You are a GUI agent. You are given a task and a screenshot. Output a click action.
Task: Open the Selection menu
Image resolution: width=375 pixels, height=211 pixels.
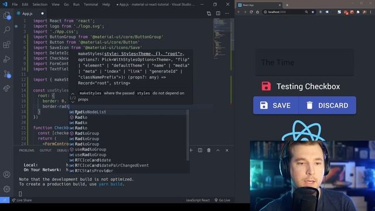pyautogui.click(x=40, y=4)
